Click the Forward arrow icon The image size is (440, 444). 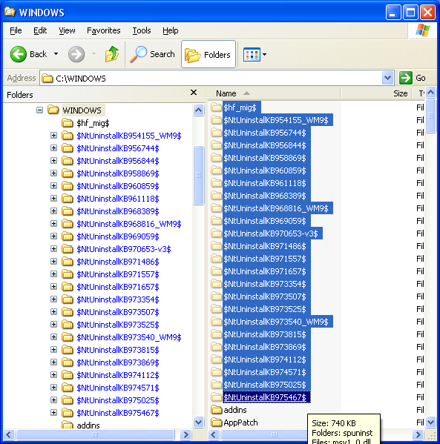point(76,54)
